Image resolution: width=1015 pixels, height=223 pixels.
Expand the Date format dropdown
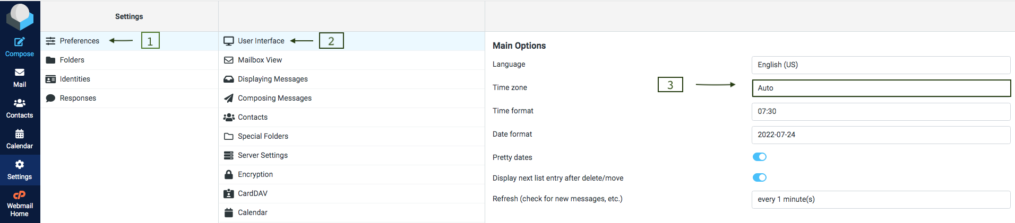pyautogui.click(x=881, y=135)
